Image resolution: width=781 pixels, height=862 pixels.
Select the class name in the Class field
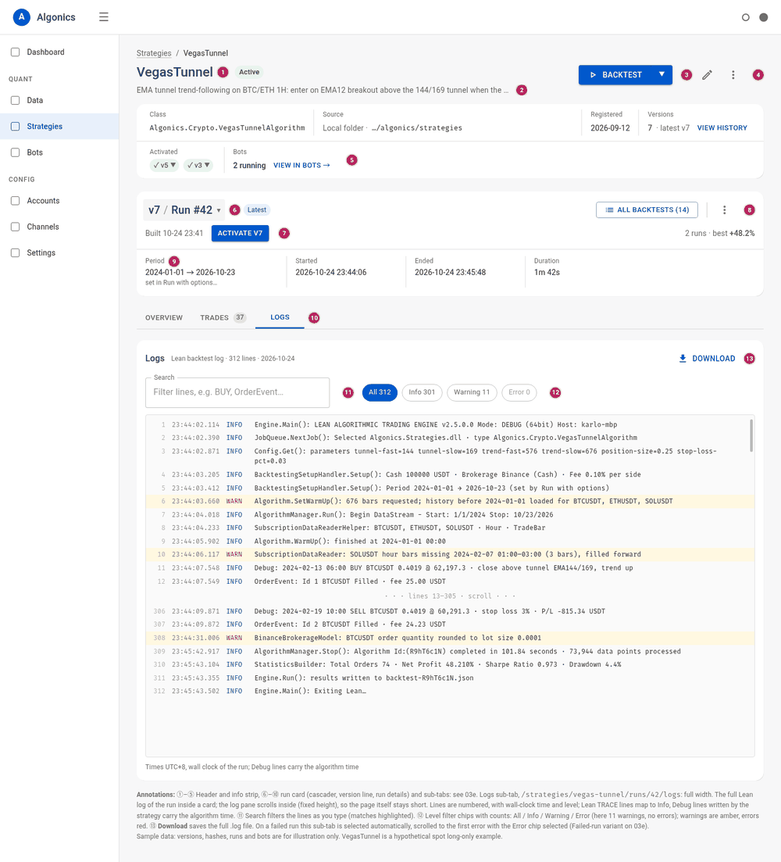click(226, 128)
